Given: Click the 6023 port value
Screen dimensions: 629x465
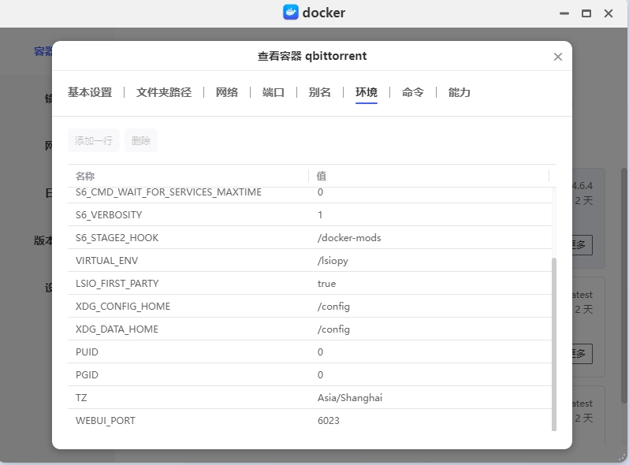Looking at the screenshot, I should coord(329,421).
